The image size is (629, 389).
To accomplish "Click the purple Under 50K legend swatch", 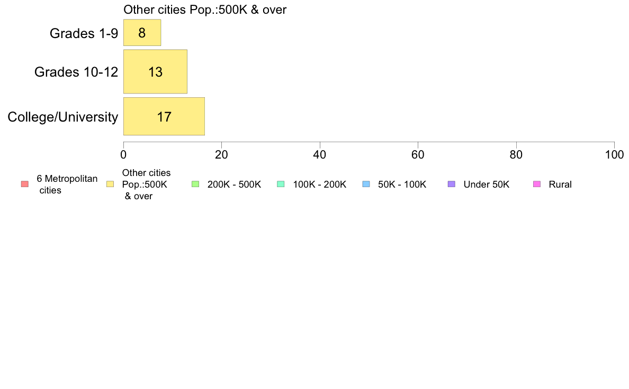I will pos(451,184).
